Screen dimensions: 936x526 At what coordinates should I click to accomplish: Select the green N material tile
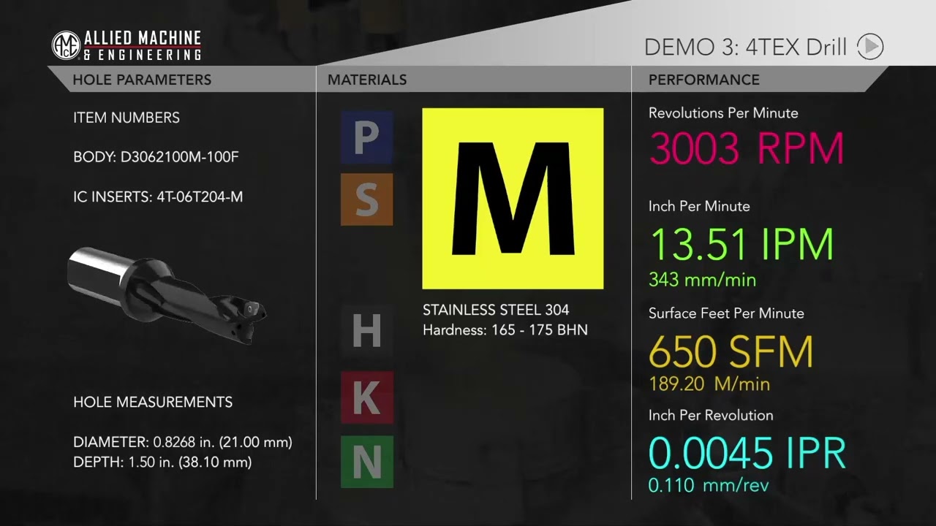[x=366, y=462]
